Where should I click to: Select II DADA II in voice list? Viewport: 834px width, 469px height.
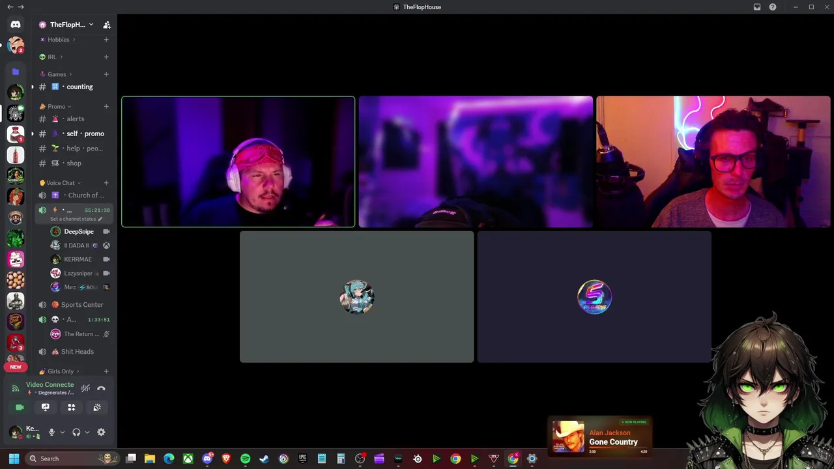pyautogui.click(x=79, y=246)
